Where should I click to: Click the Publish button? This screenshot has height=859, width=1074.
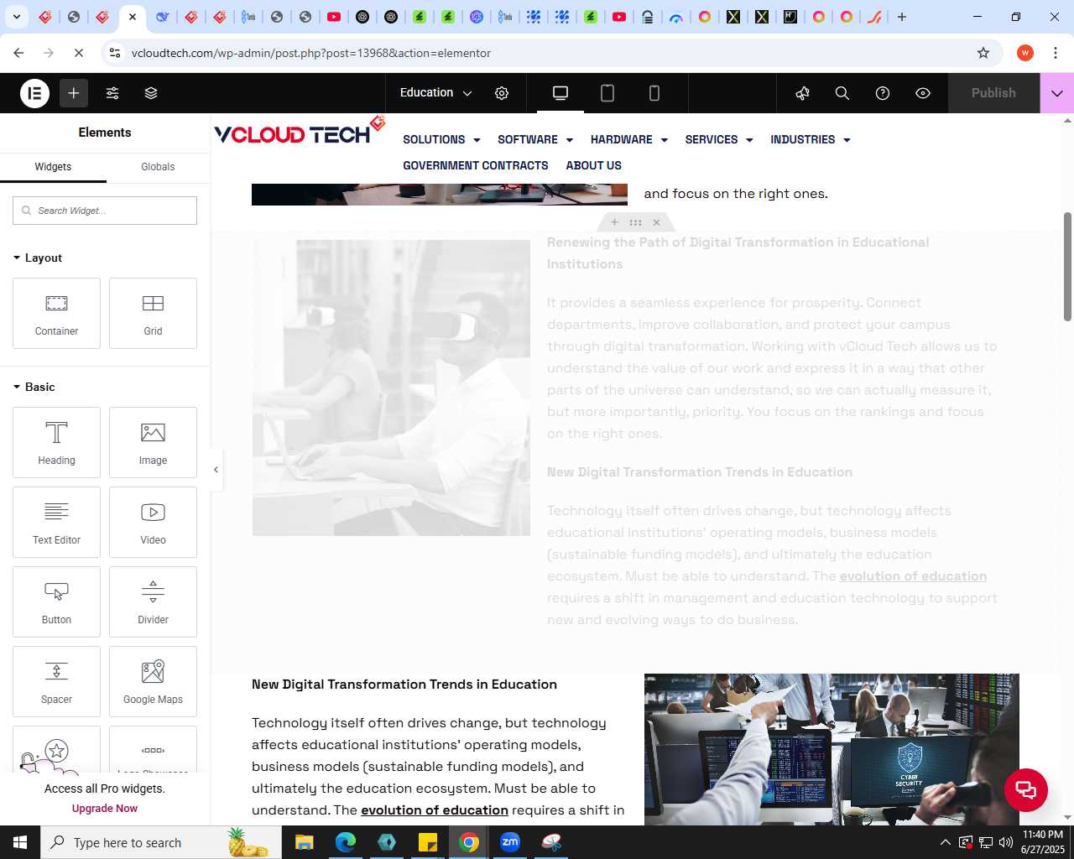coord(993,93)
